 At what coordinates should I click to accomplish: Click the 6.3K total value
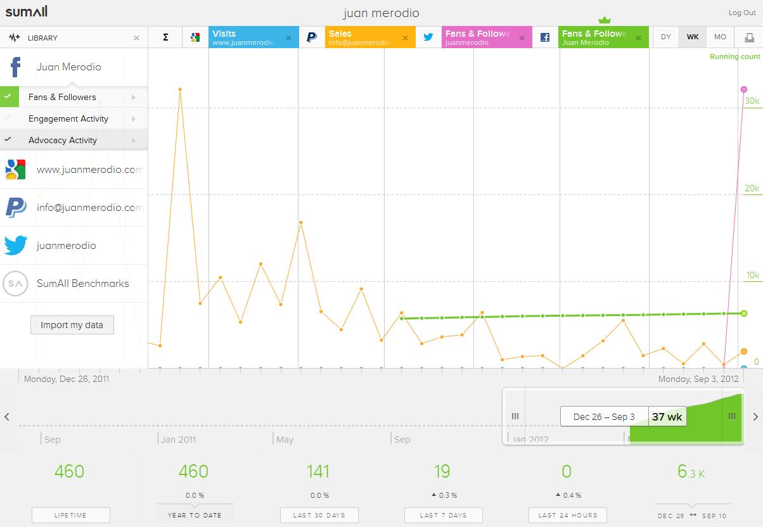coord(691,471)
